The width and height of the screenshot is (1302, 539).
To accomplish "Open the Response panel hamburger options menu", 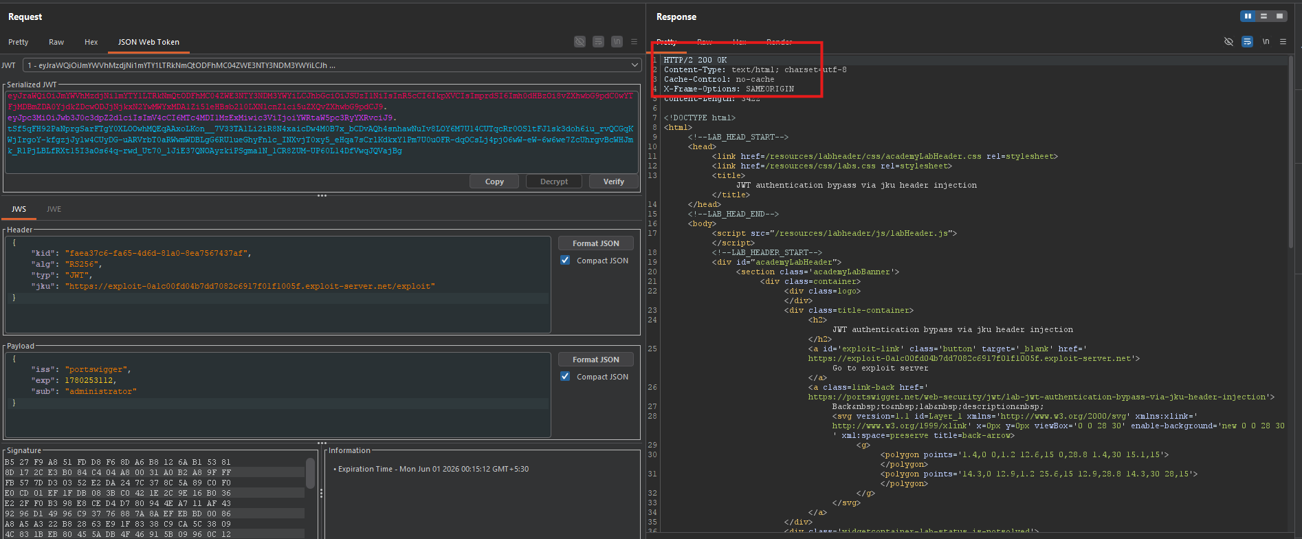I will [x=1283, y=42].
